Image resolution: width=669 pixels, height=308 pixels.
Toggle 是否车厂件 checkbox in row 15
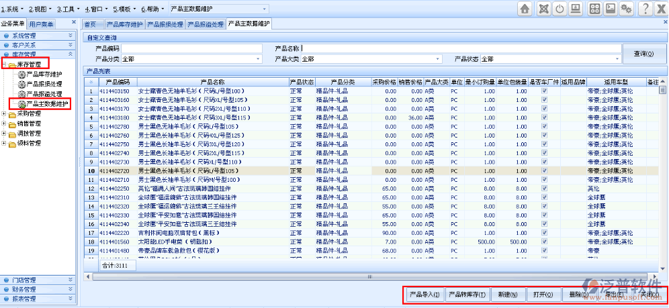pos(545,215)
